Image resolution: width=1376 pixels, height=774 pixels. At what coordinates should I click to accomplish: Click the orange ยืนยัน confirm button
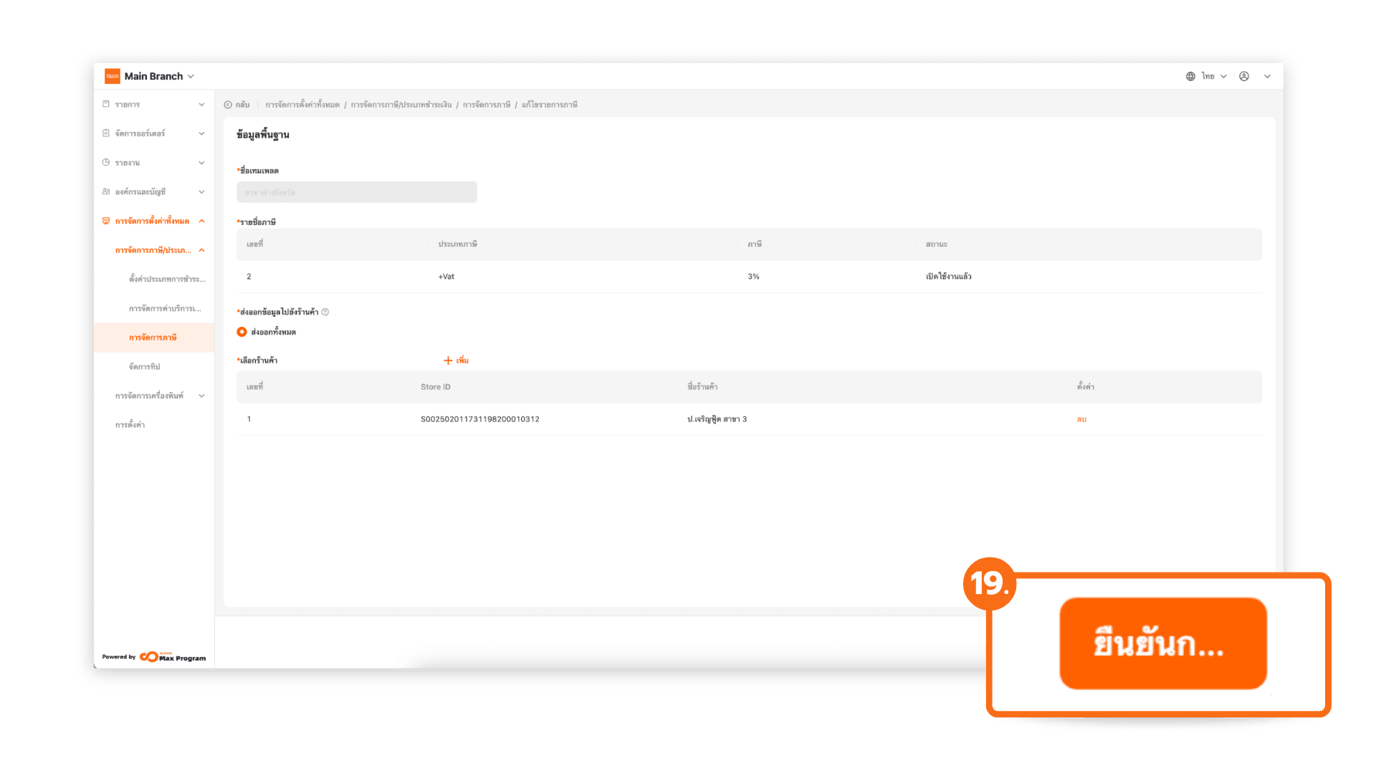click(1162, 644)
